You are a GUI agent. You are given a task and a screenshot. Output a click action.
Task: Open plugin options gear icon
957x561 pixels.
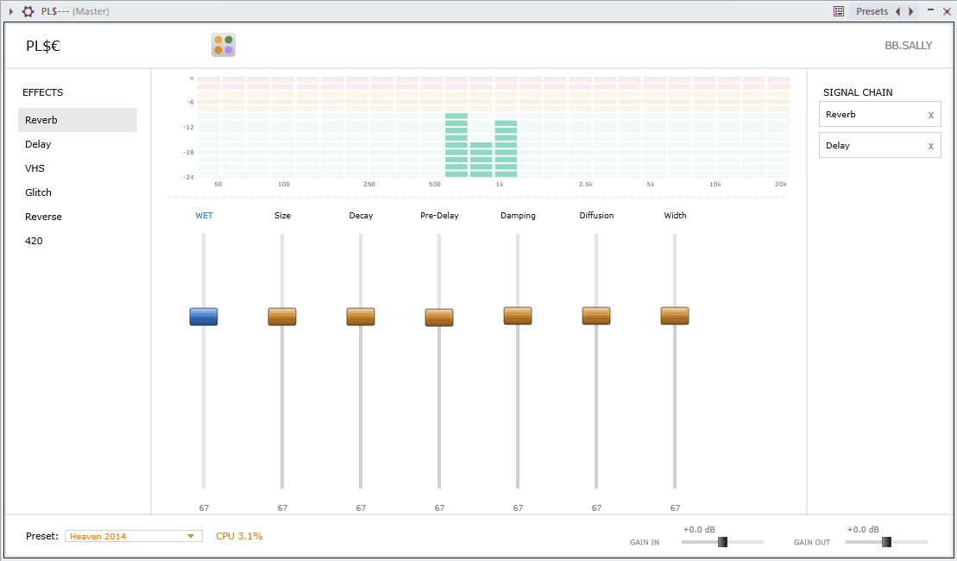click(28, 11)
